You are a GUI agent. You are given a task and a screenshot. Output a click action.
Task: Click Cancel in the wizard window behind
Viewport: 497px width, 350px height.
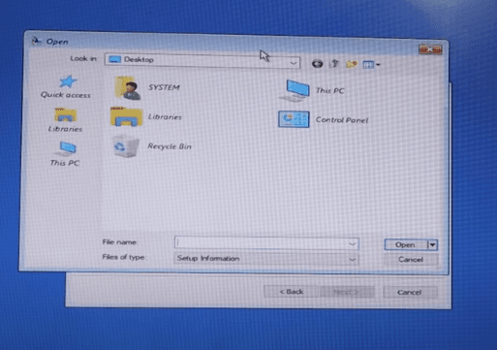pyautogui.click(x=410, y=292)
